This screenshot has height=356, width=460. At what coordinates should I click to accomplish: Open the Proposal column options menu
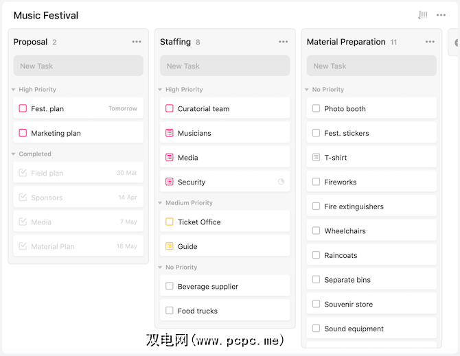click(137, 42)
